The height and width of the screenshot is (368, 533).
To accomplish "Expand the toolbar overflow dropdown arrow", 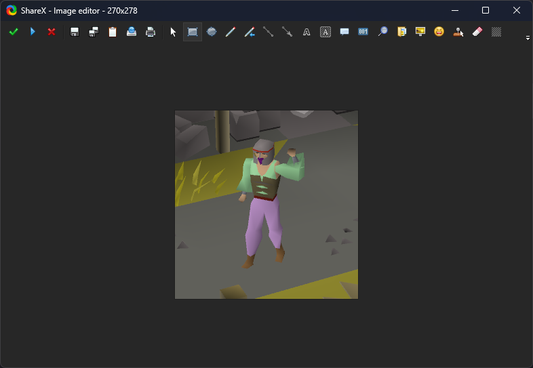I will tap(528, 38).
